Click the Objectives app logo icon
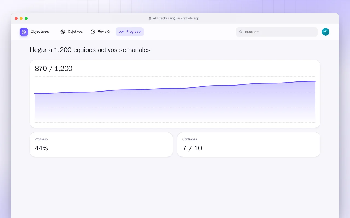The height and width of the screenshot is (218, 350). (24, 32)
